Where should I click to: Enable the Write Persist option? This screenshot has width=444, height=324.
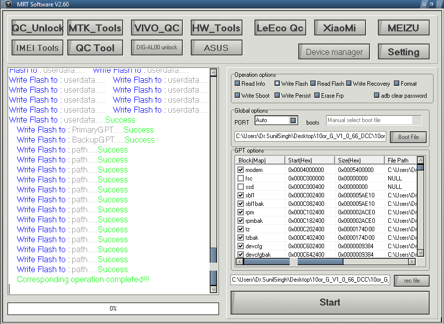tap(277, 95)
